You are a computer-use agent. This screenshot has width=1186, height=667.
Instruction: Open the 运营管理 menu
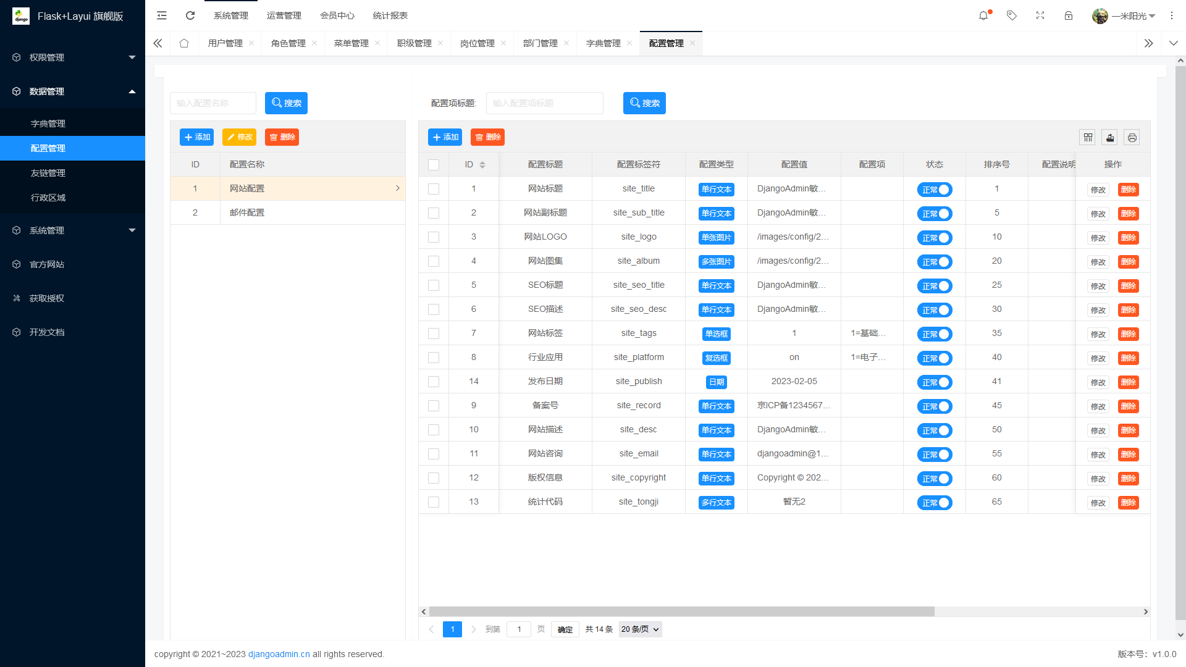[x=284, y=15]
